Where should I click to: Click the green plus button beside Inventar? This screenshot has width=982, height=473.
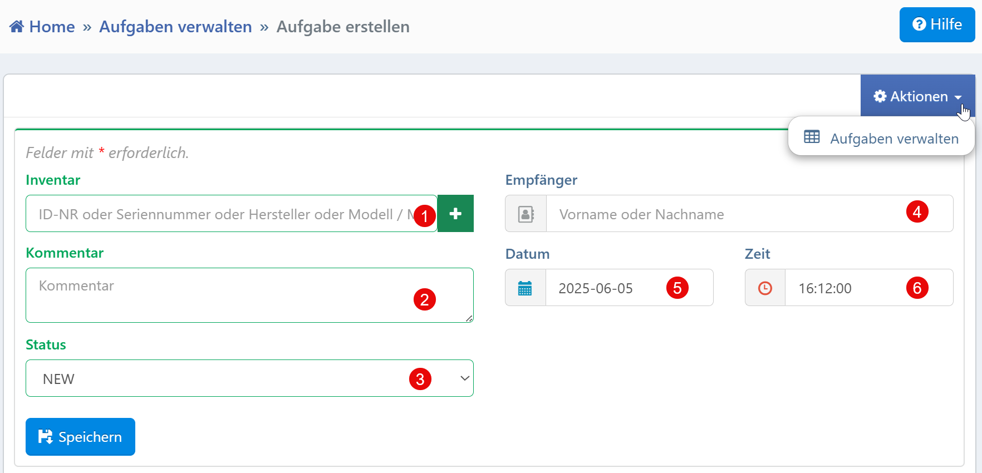click(455, 214)
